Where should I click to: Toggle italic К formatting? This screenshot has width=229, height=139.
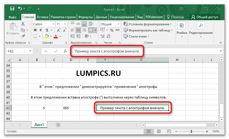coord(41,30)
